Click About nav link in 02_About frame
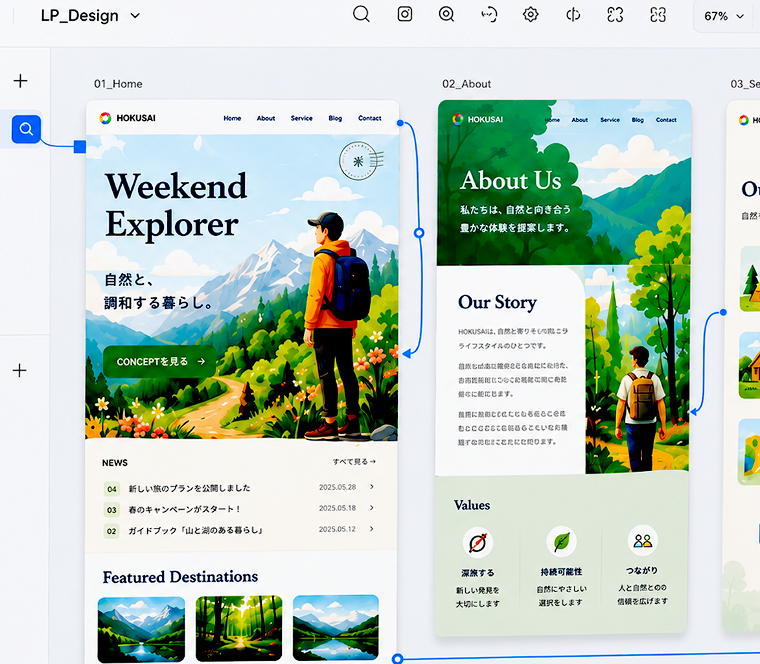This screenshot has height=664, width=760. (x=580, y=120)
